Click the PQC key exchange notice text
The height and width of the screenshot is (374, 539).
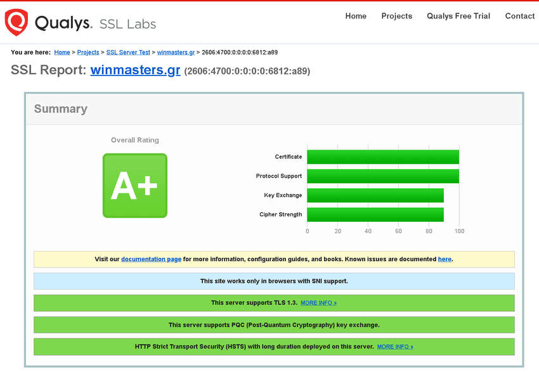pyautogui.click(x=274, y=325)
